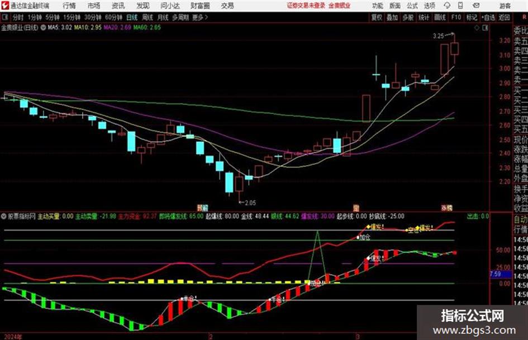
Task: Click the 加仓 signal label
Action: point(365,237)
